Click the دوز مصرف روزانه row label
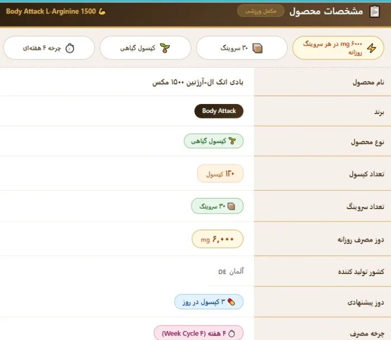Screen dimensions: 391x340 tap(361, 240)
